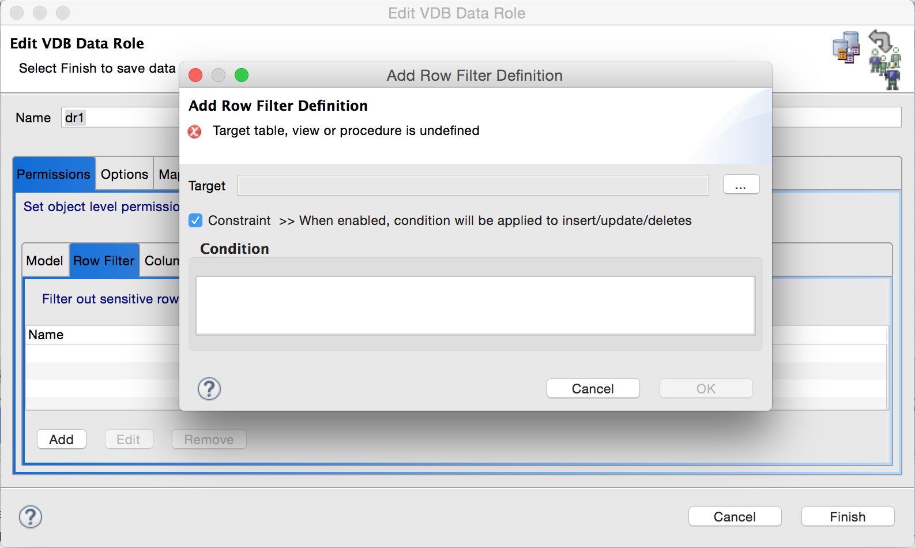This screenshot has width=915, height=548.
Task: Click into the Condition text area
Action: 475,305
